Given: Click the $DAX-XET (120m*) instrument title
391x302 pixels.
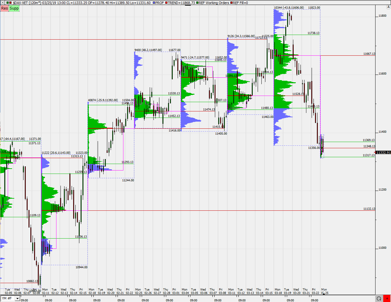Looking at the screenshot, I should [x=27, y=3].
